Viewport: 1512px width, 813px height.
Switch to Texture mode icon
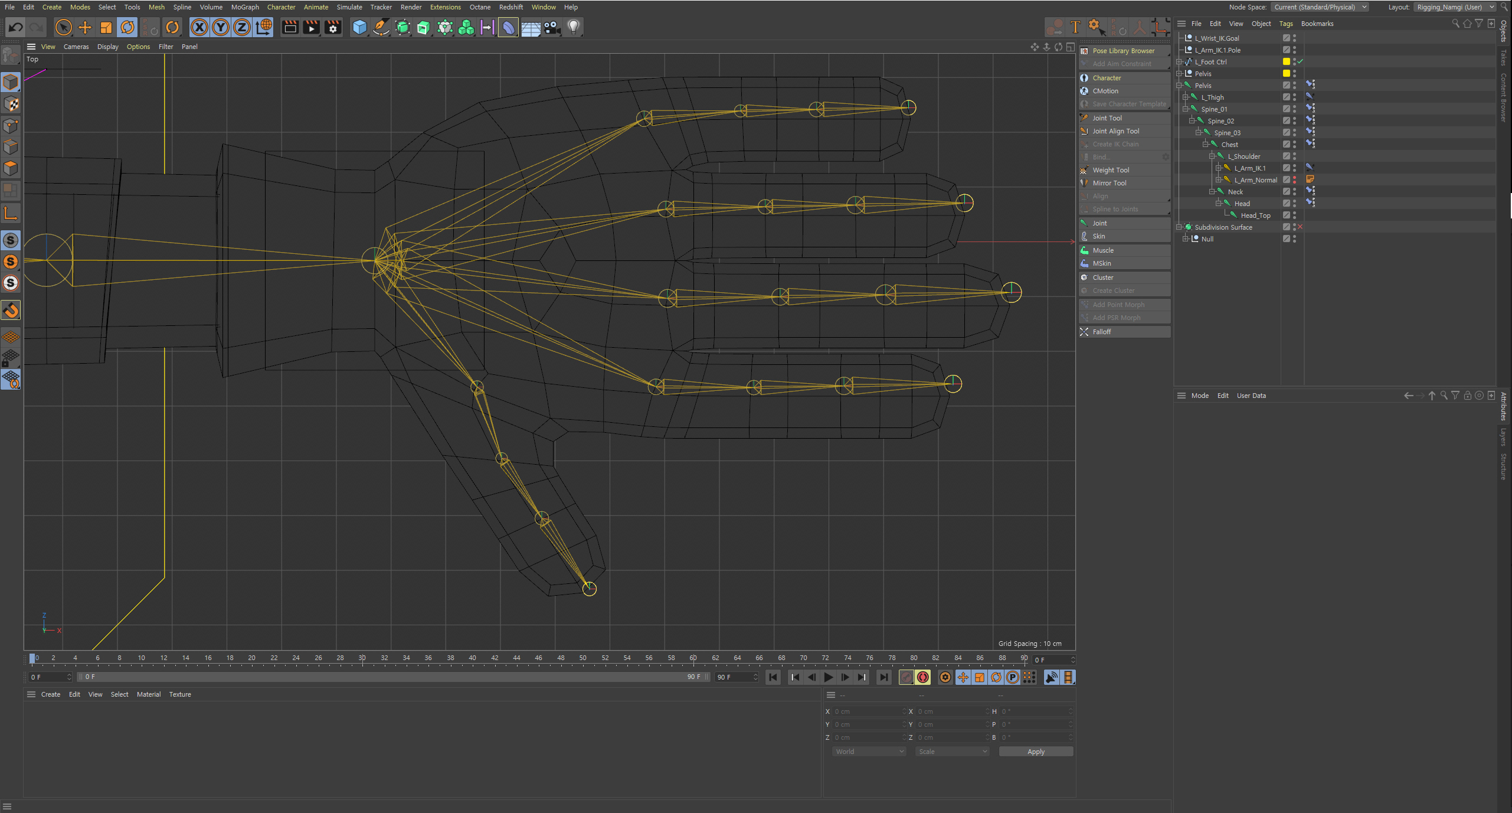(11, 104)
